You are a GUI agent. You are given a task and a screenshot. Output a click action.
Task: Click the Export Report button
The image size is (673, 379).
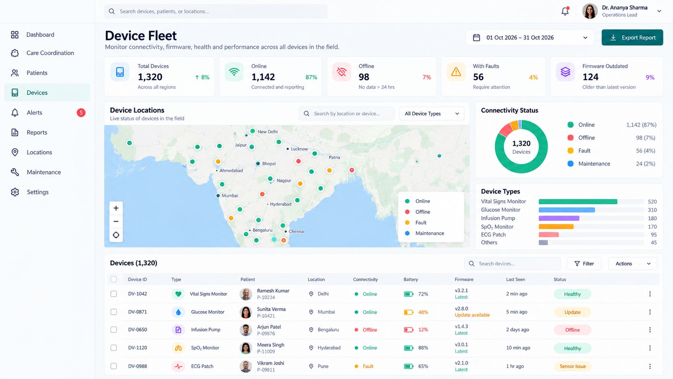point(632,37)
